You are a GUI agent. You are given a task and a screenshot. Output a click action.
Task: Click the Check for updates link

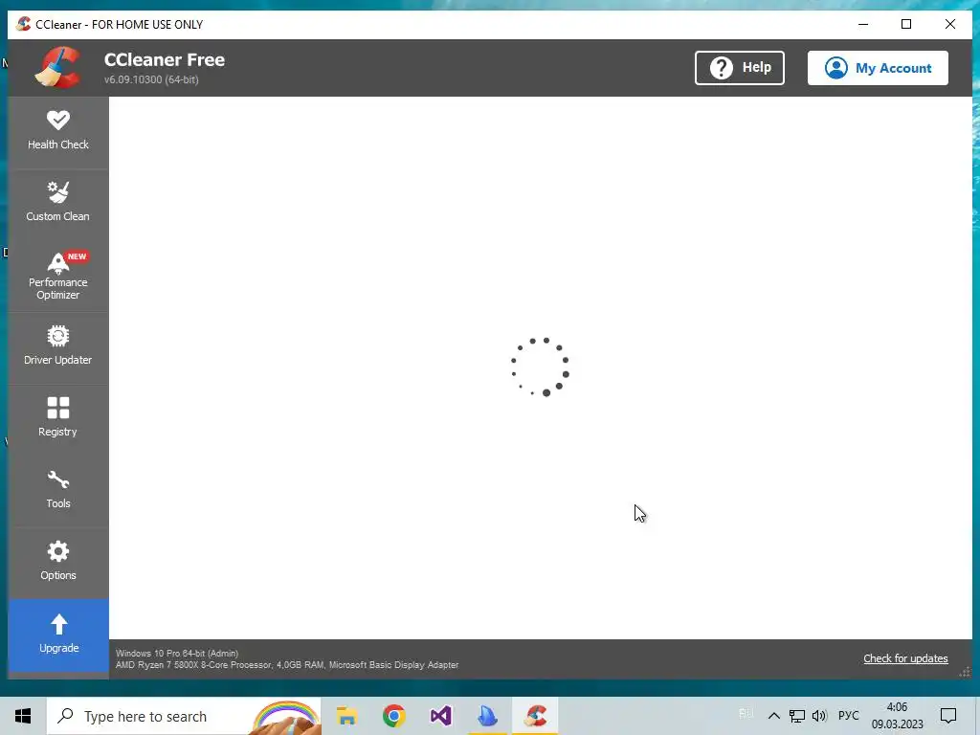point(905,658)
